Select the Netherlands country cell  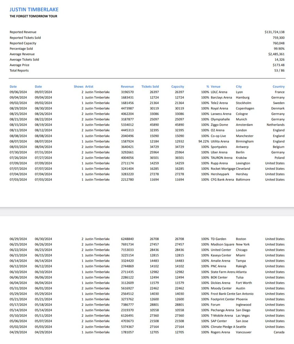tap(276, 125)
